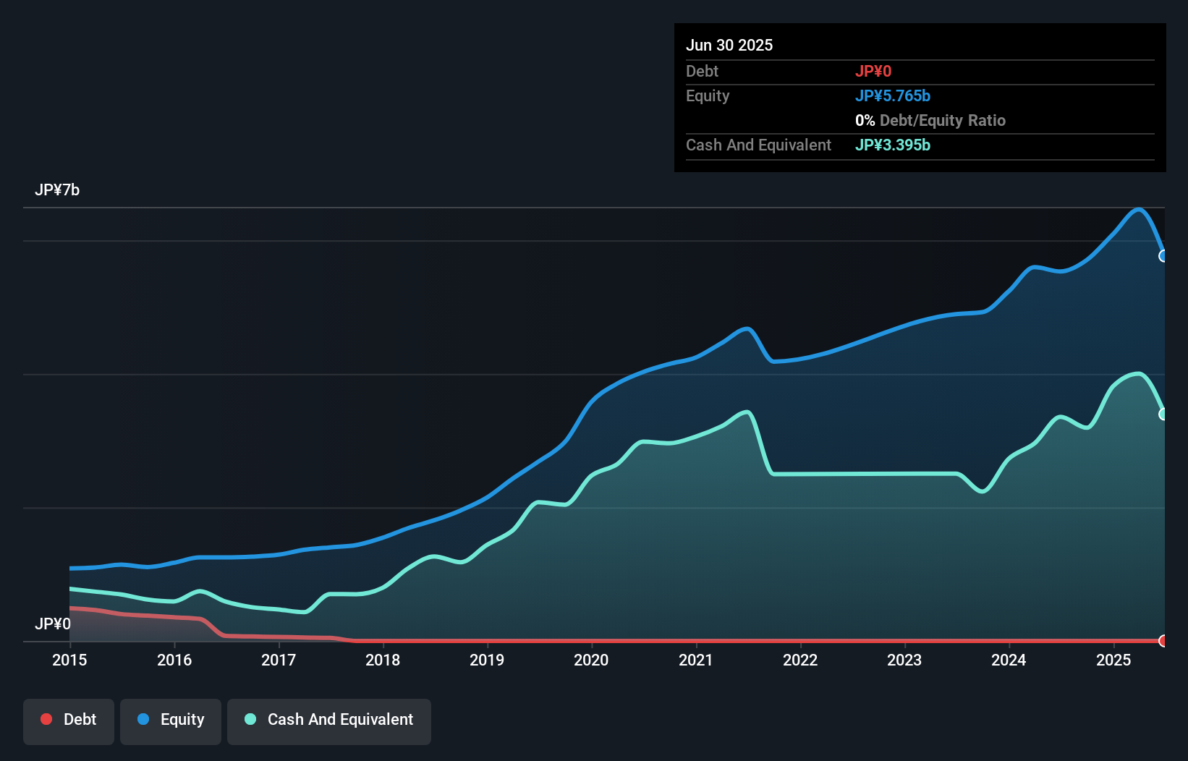Viewport: 1188px width, 761px height.
Task: Toggle the Equity series visibility
Action: [170, 720]
